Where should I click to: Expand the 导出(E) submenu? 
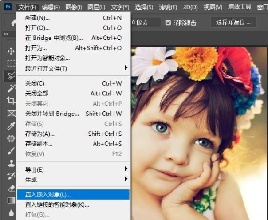(x=73, y=169)
